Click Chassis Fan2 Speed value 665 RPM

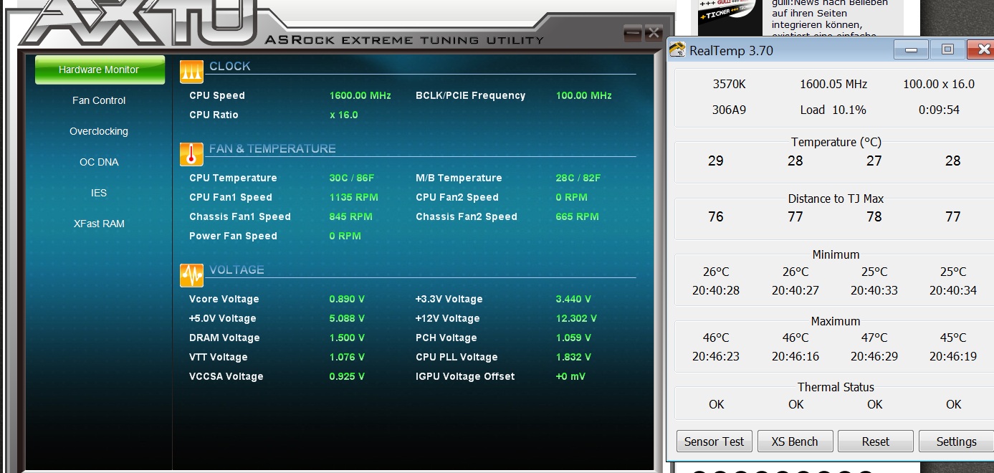tap(577, 216)
